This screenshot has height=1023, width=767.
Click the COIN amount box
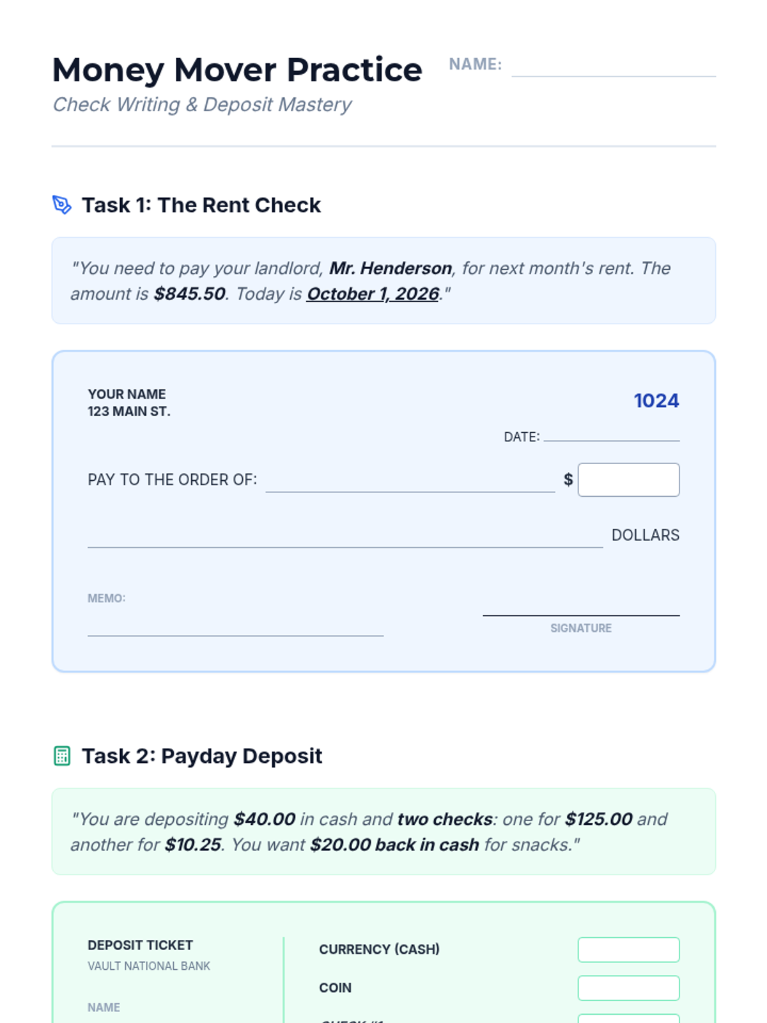click(628, 988)
